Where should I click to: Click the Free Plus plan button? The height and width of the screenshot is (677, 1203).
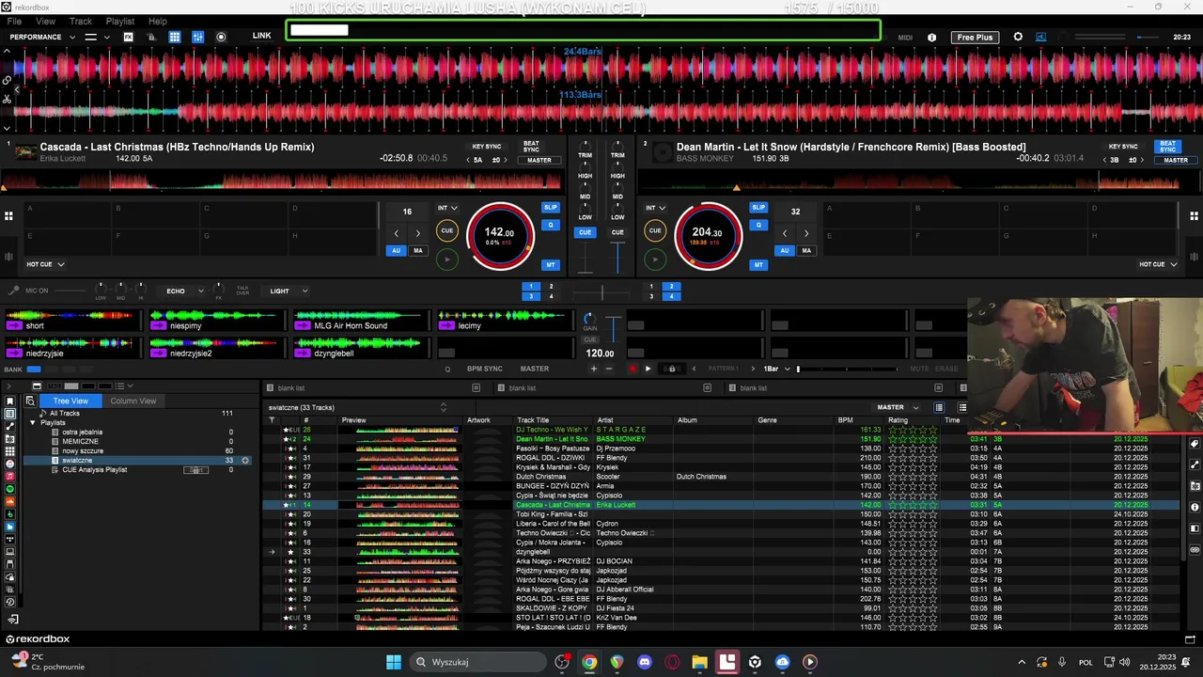click(x=975, y=37)
